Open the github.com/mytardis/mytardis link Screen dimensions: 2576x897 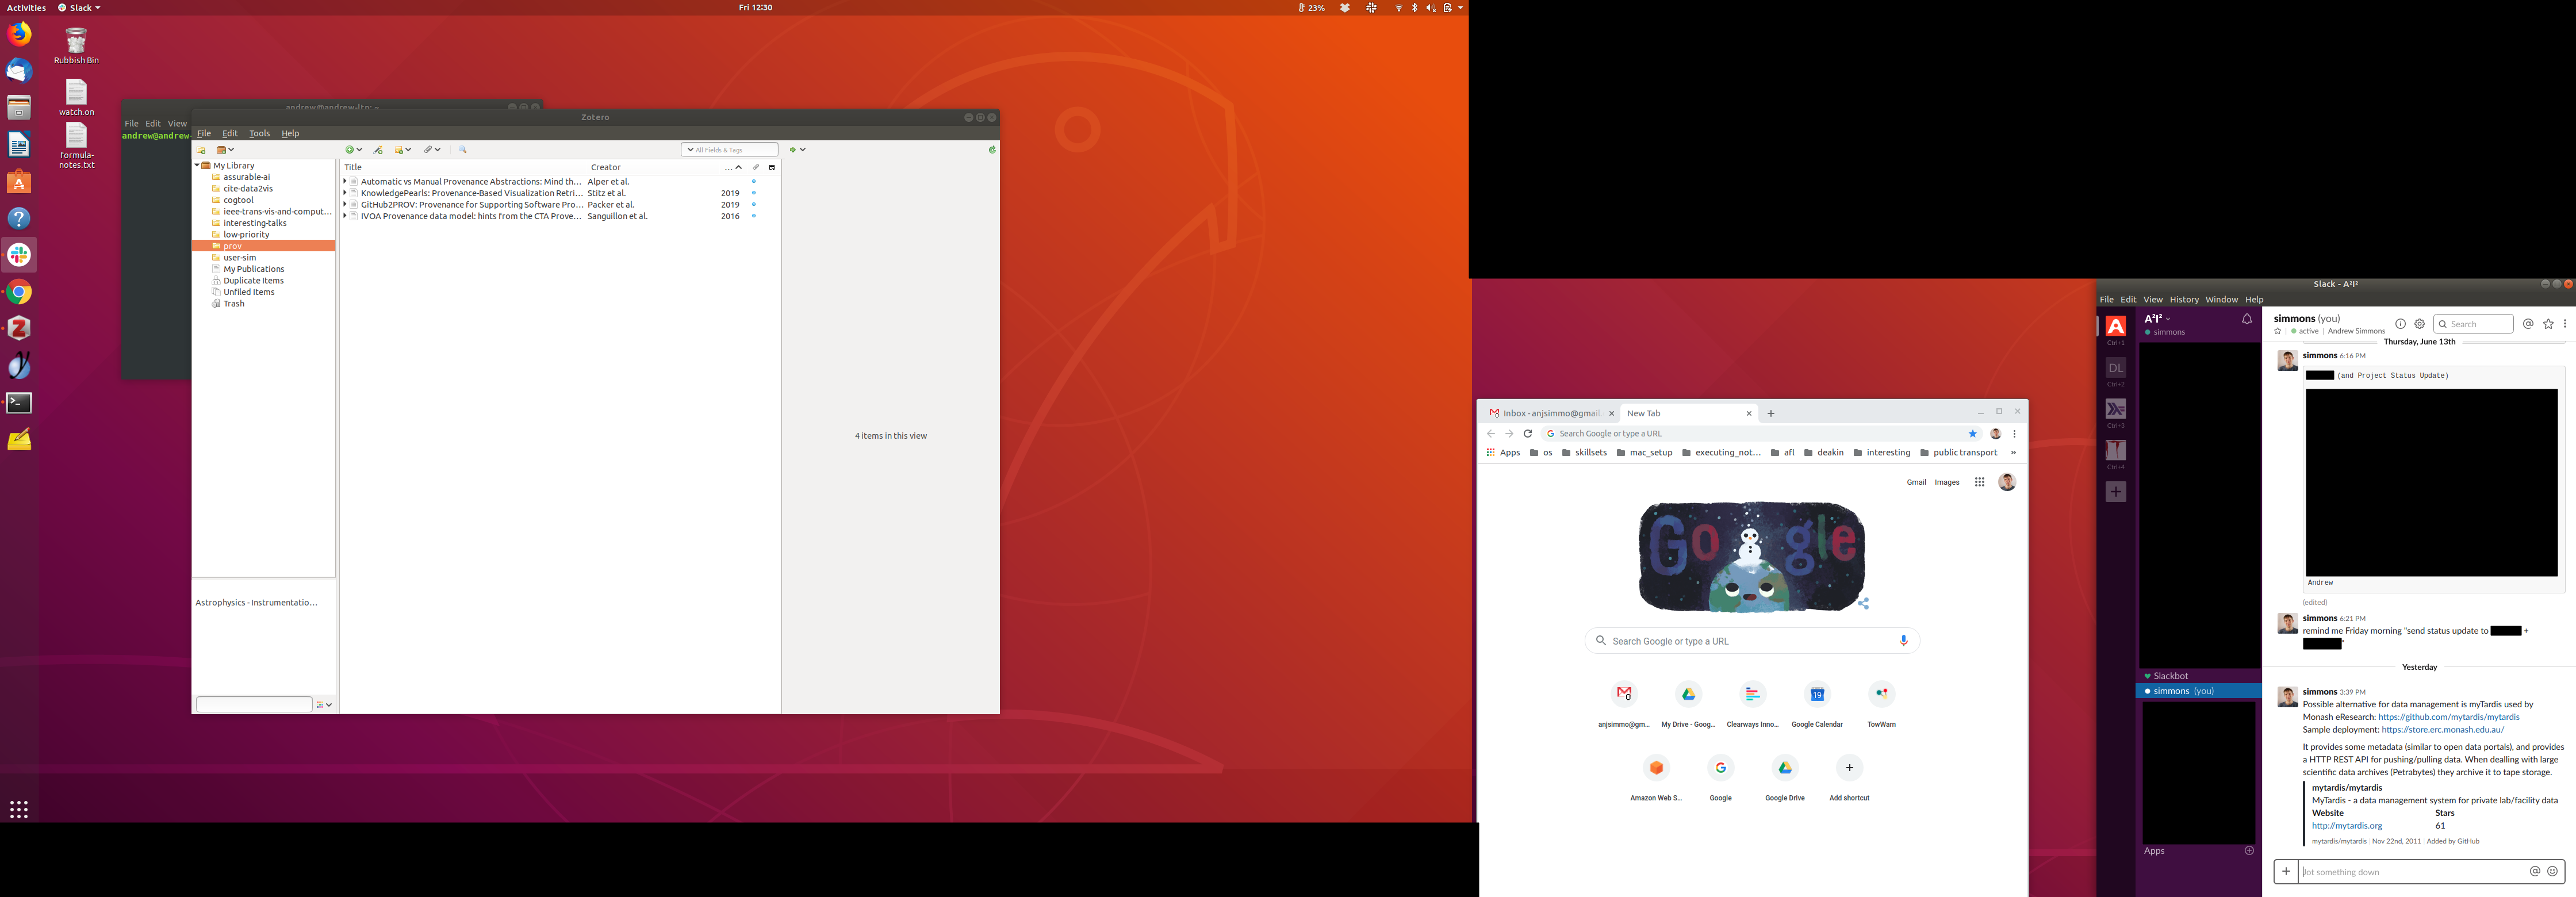click(2448, 717)
